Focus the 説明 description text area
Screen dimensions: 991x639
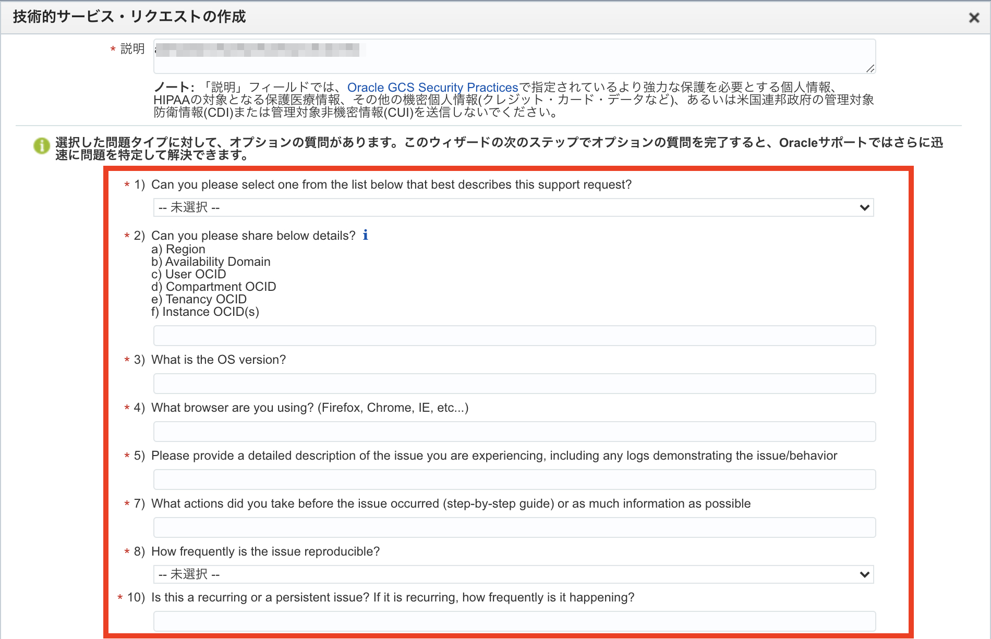coord(514,56)
